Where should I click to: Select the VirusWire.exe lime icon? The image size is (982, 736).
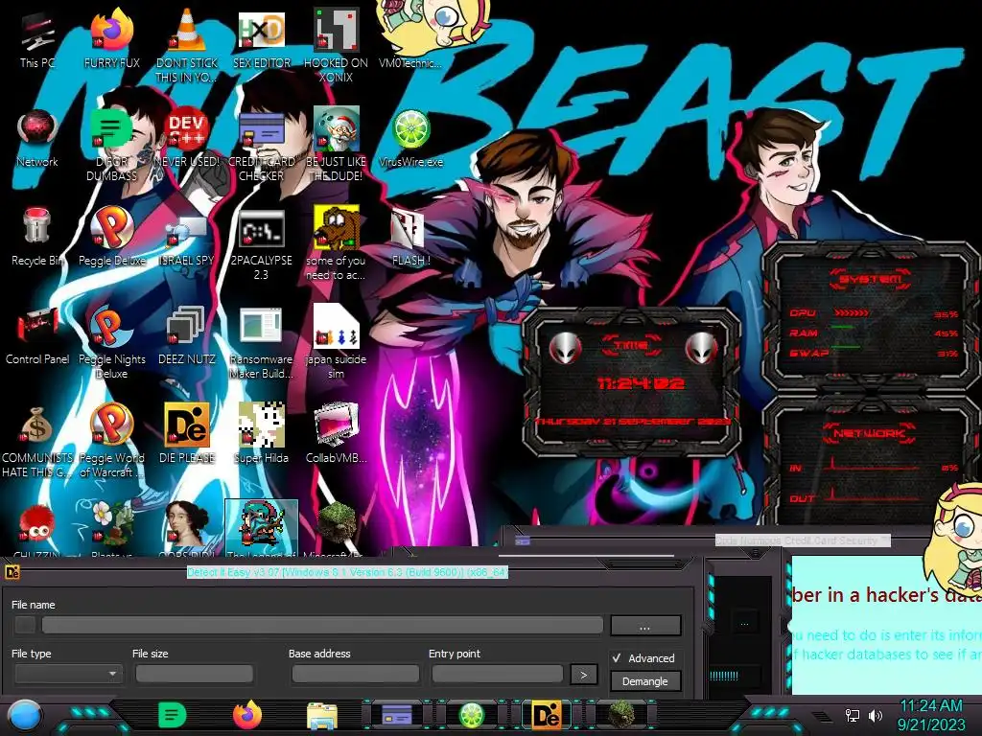point(410,138)
